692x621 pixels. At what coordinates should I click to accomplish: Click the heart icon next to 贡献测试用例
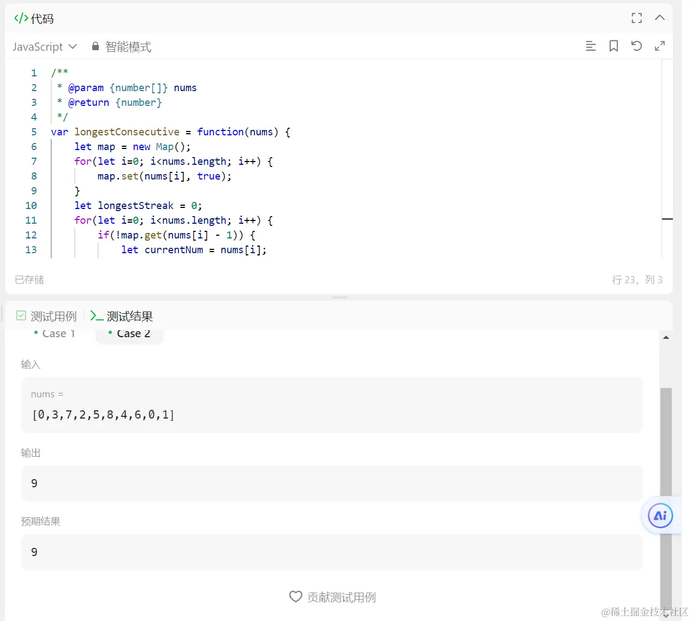(295, 596)
